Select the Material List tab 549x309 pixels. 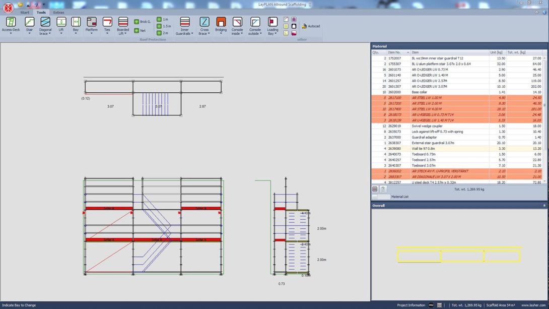pyautogui.click(x=399, y=197)
